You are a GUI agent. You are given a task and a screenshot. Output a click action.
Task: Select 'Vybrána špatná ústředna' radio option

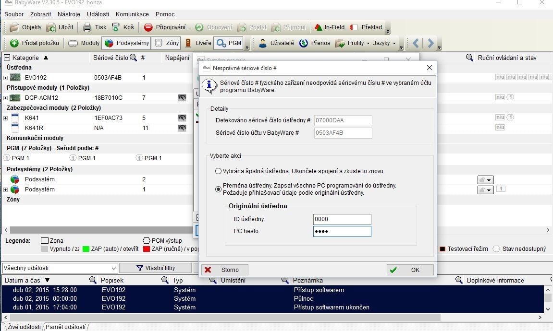219,171
